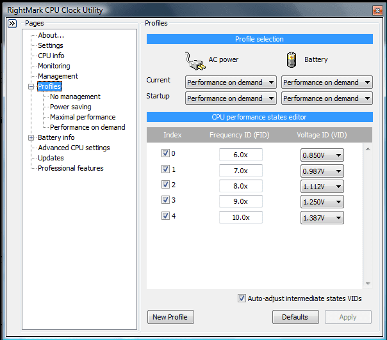Click the states list scroll-down arrow
The width and height of the screenshot is (387, 340).
[368, 283]
